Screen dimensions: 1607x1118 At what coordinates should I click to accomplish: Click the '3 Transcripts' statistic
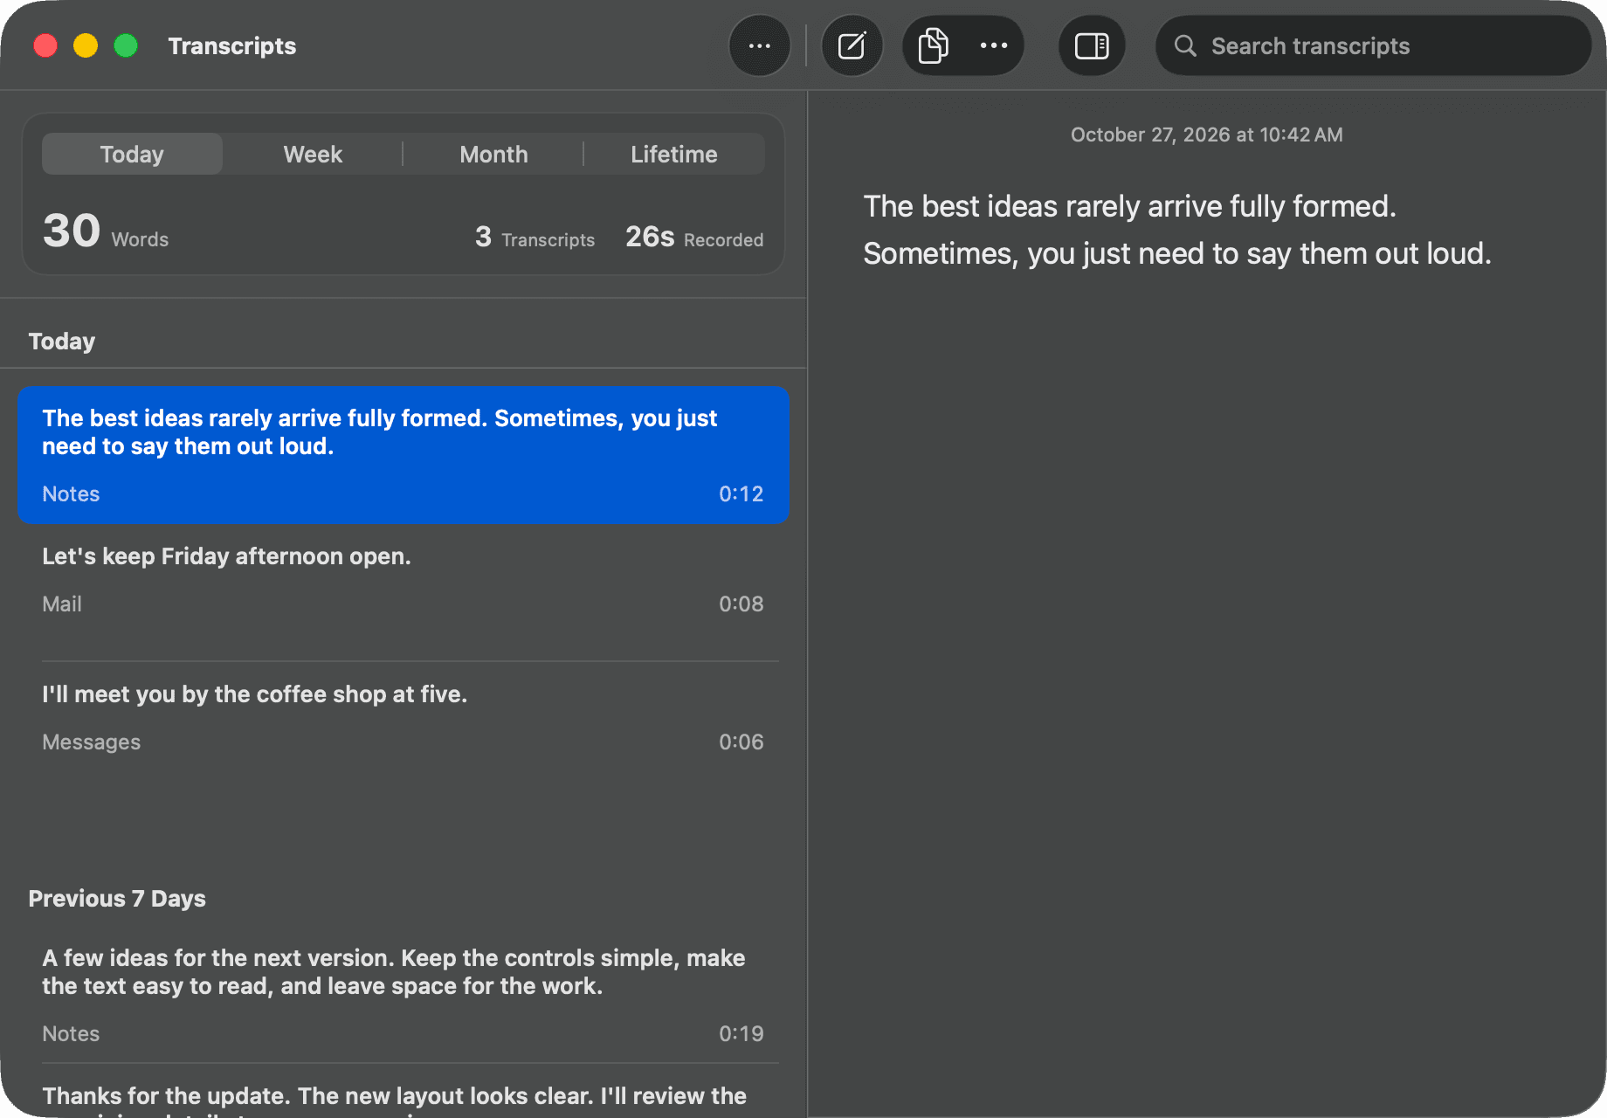pos(535,237)
